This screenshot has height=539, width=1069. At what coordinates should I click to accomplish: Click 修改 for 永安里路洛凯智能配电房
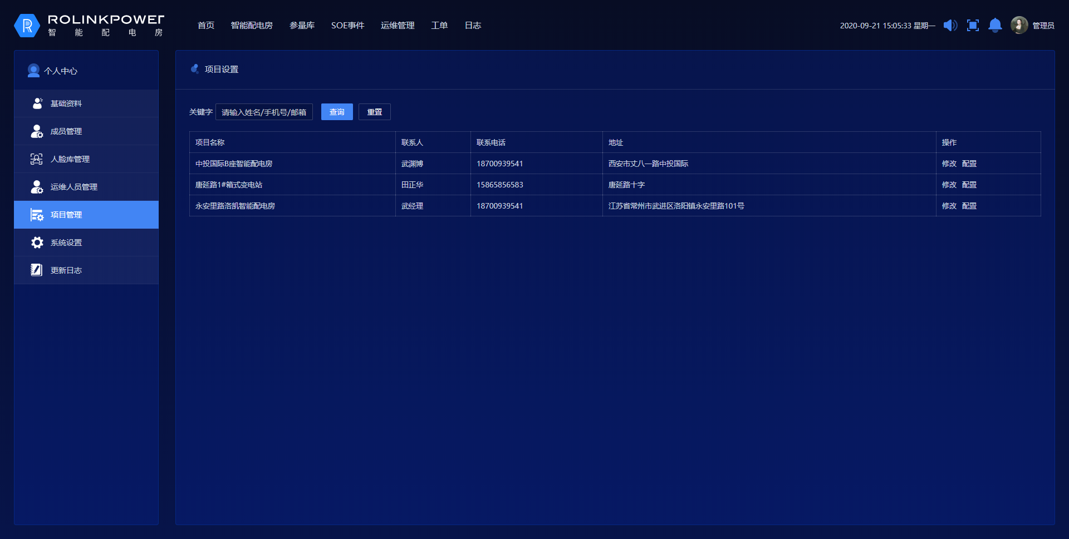click(x=949, y=206)
